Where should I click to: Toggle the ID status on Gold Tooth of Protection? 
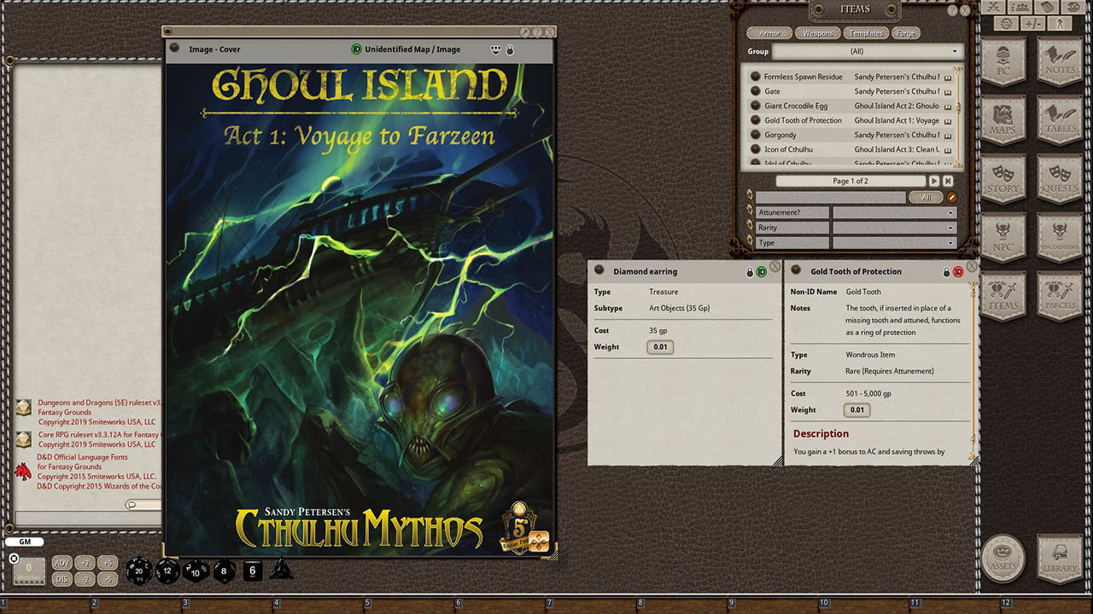pyautogui.click(x=958, y=272)
